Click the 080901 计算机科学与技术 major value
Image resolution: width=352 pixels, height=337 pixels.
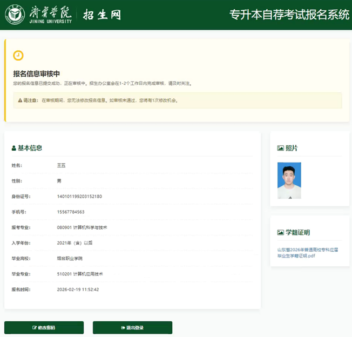point(82,227)
